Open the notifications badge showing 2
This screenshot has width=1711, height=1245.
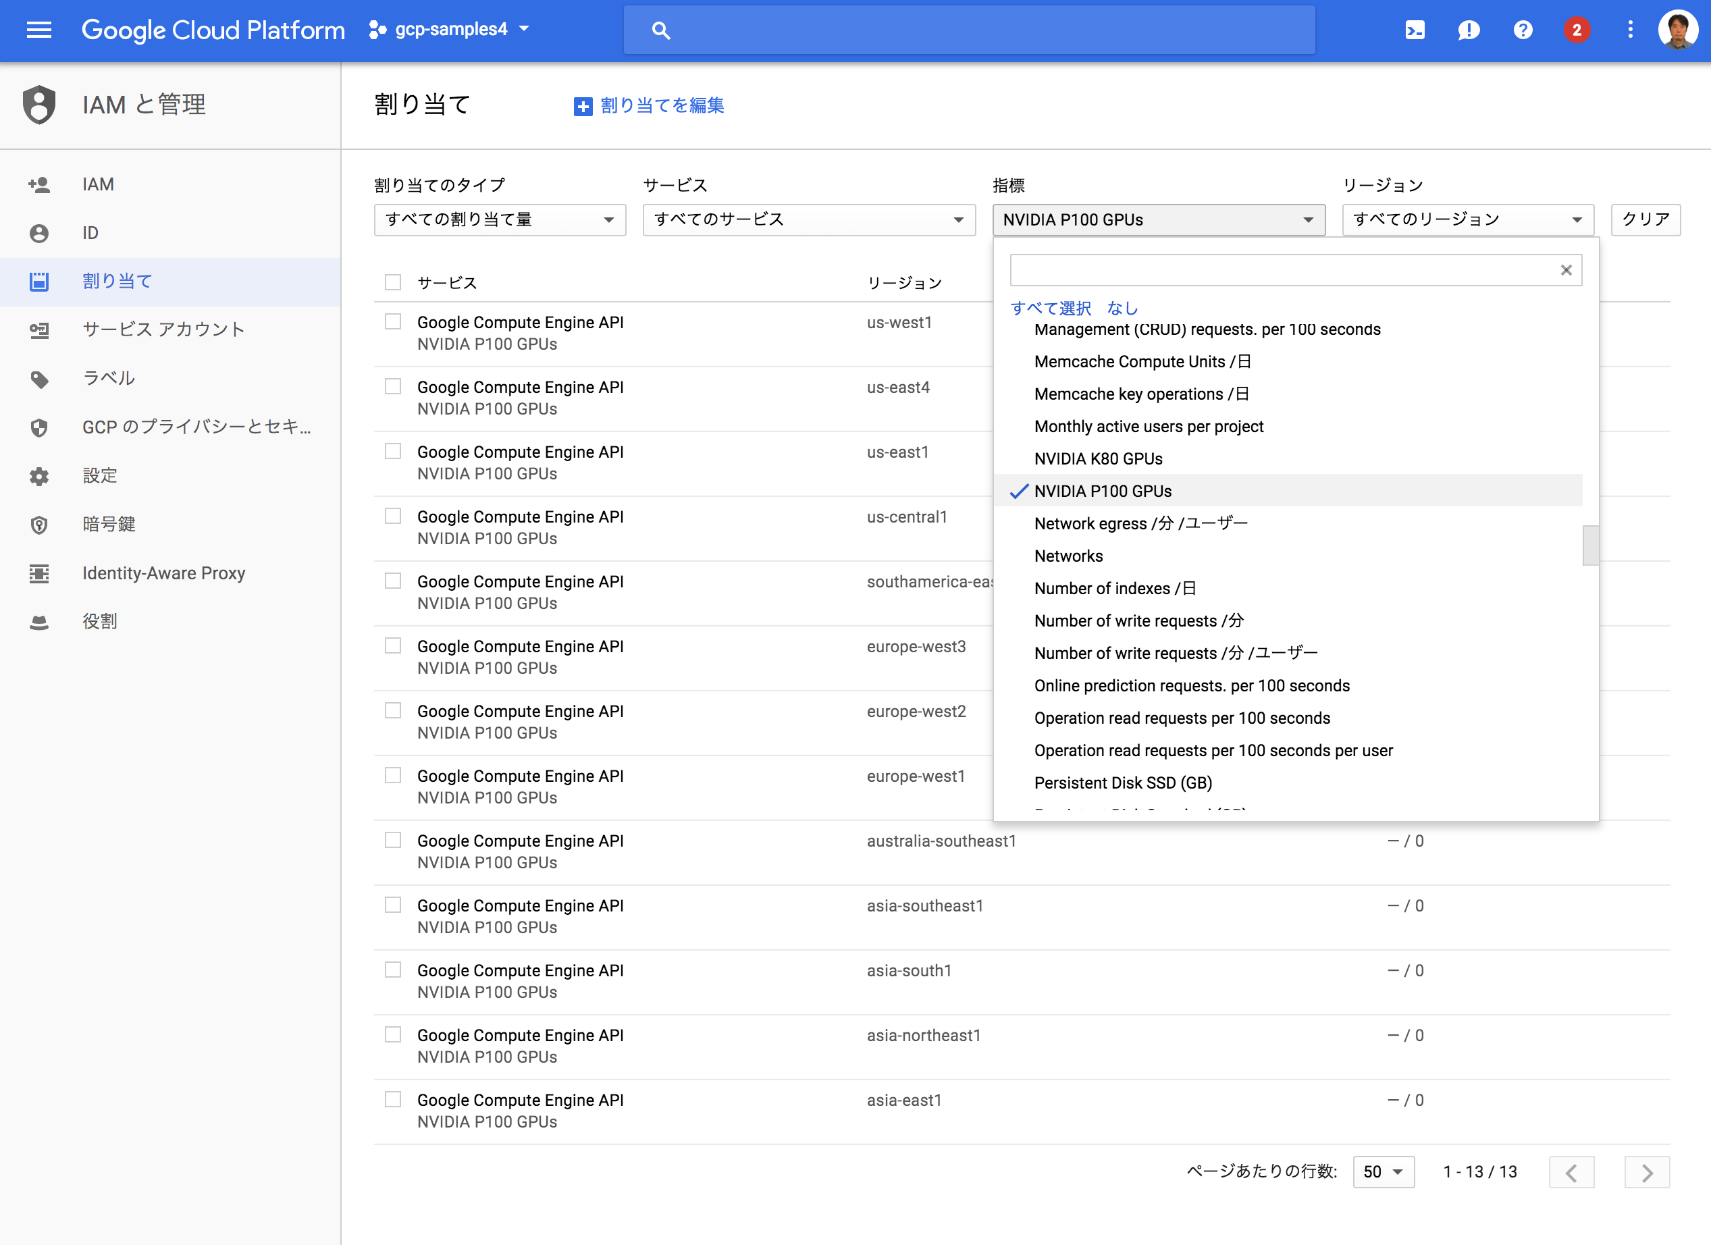pyautogui.click(x=1577, y=30)
